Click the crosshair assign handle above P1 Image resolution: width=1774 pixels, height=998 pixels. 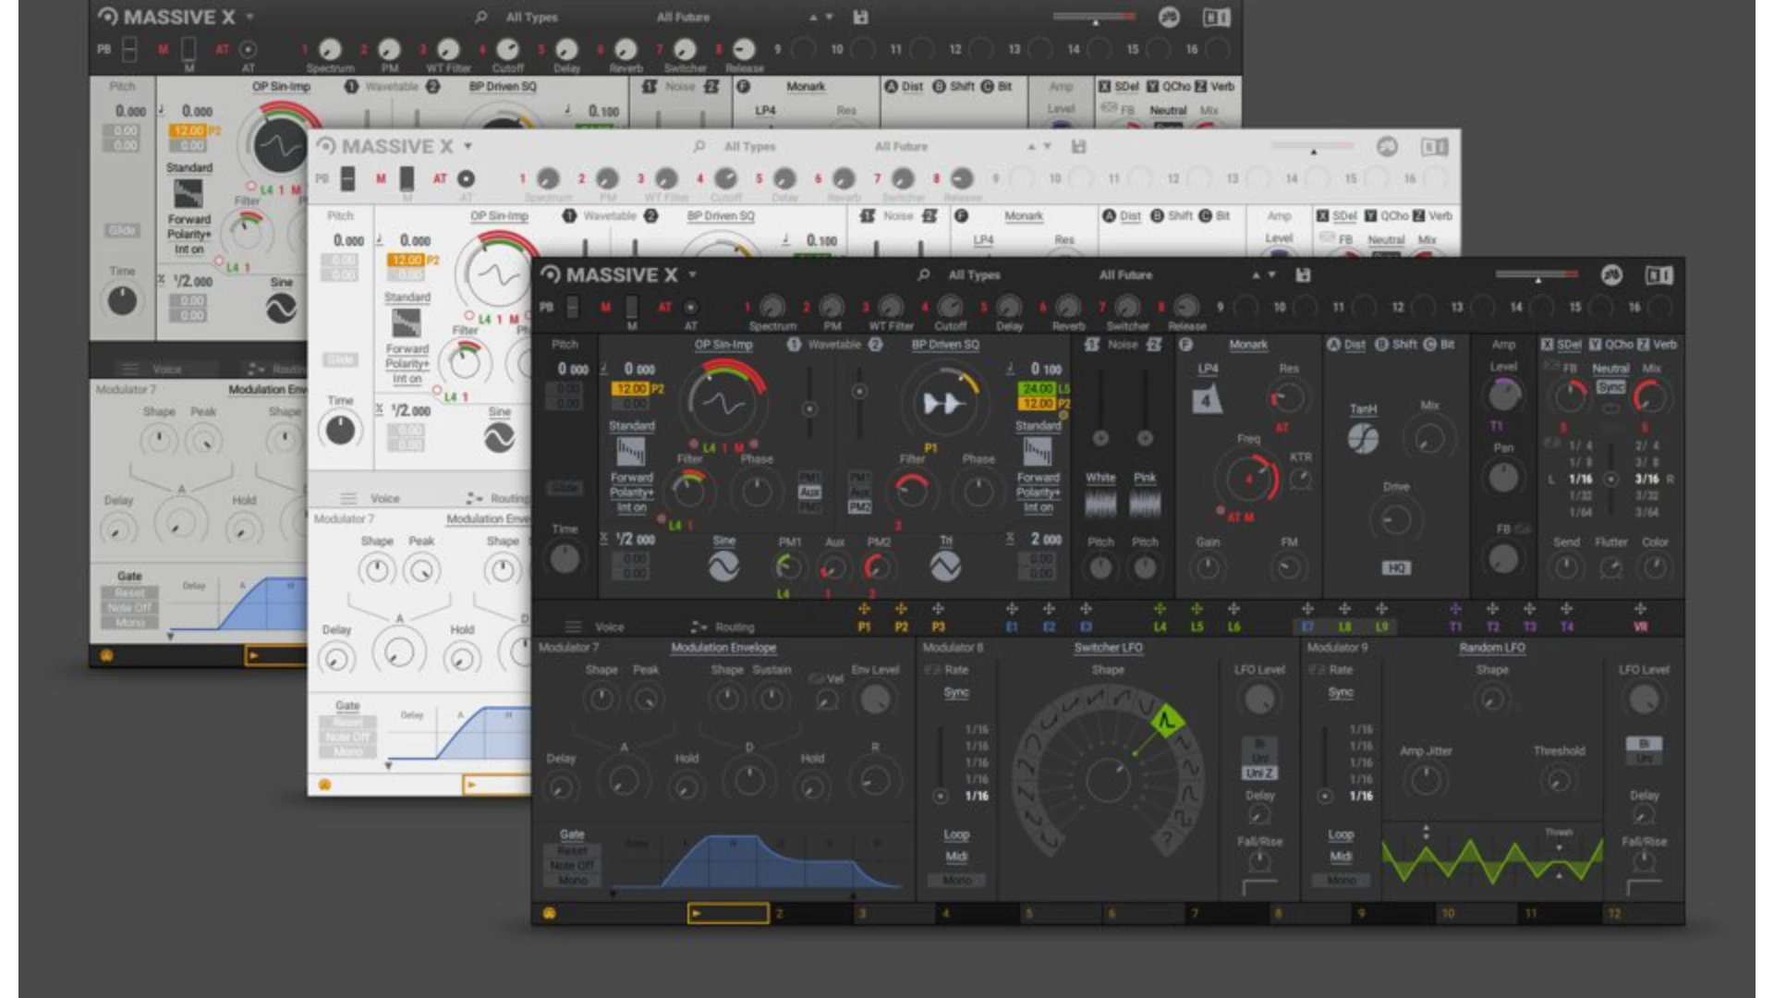point(864,609)
